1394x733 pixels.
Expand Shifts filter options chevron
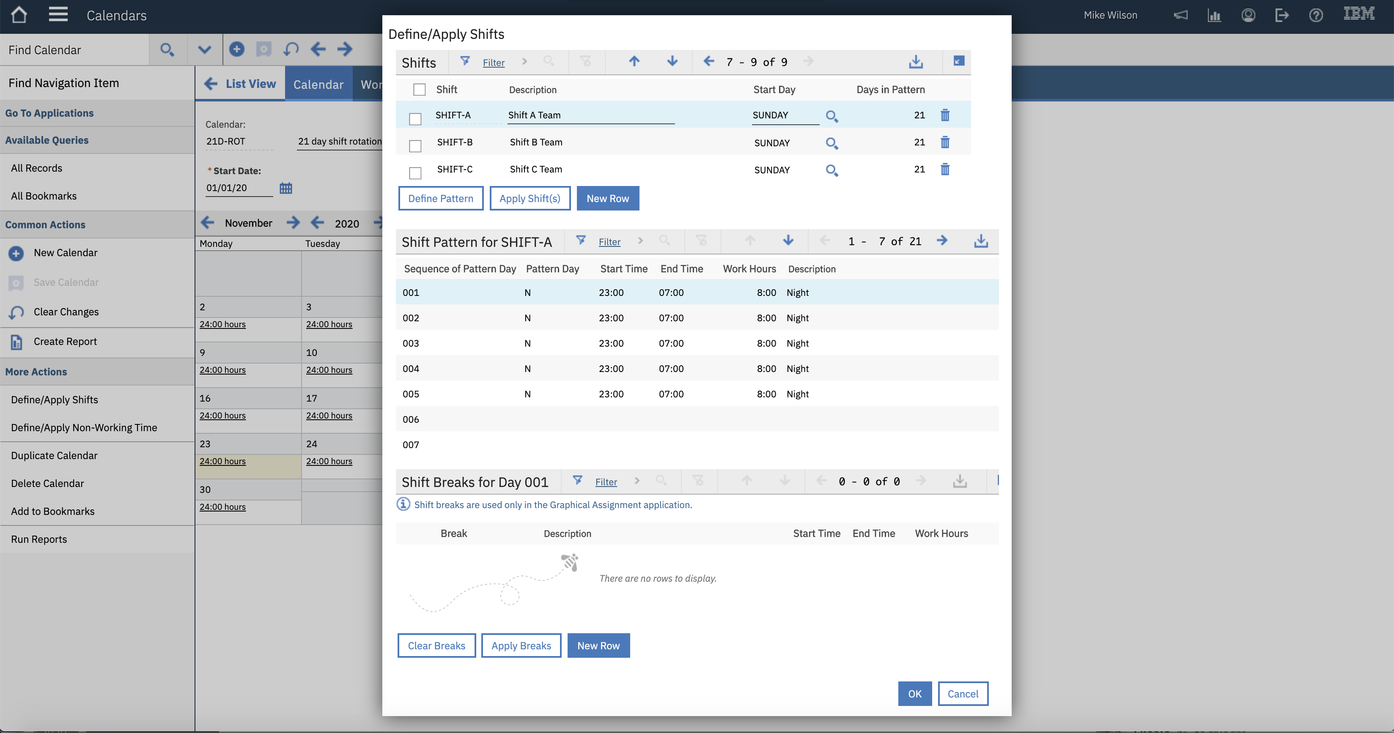click(524, 62)
